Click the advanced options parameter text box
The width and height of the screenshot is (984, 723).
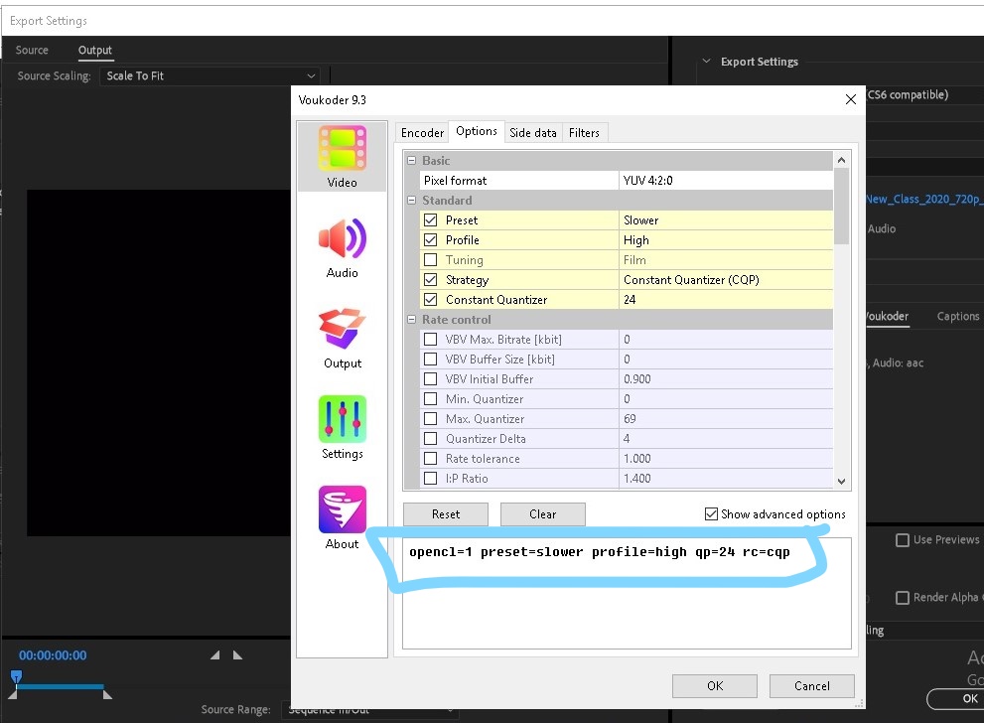(626, 606)
